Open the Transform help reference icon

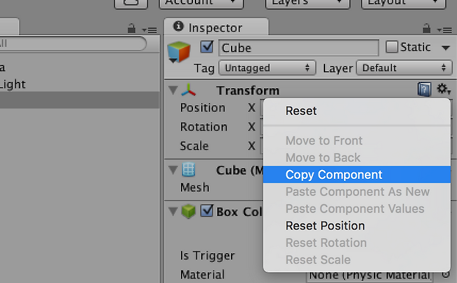[425, 89]
